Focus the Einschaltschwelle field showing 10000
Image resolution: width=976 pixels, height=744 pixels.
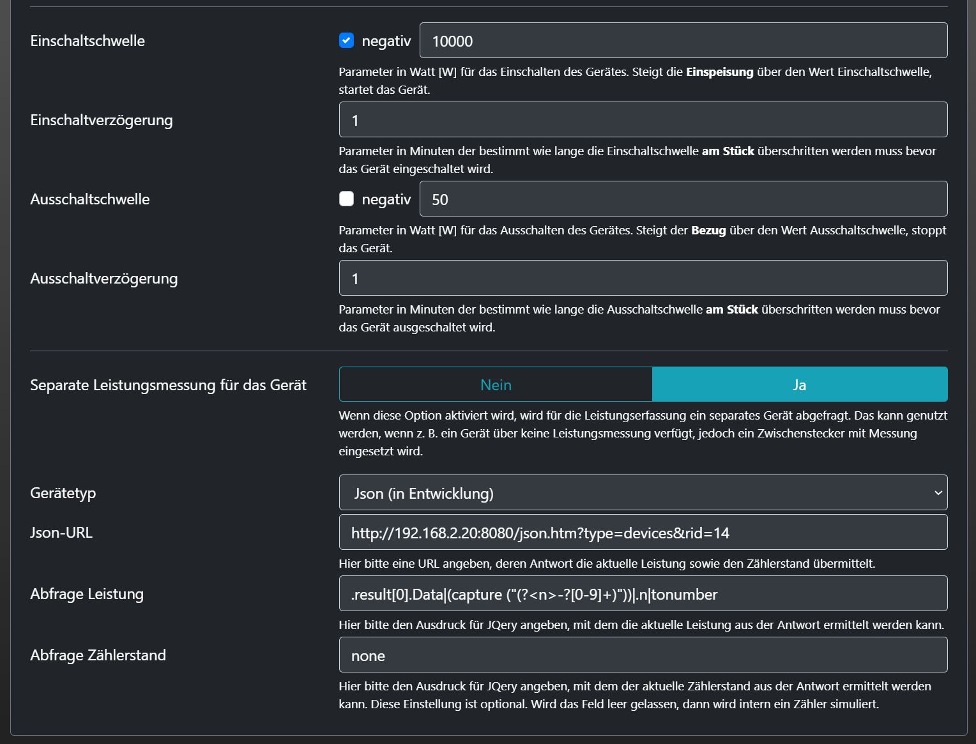683,41
